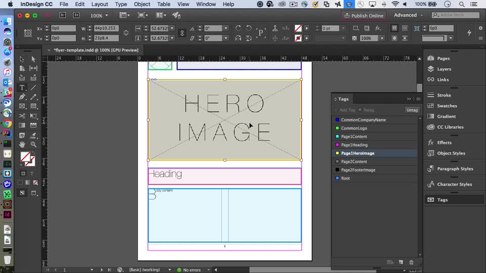Select the Rectangle Frame tool
This screenshot has height=273, width=486.
[x=22, y=106]
